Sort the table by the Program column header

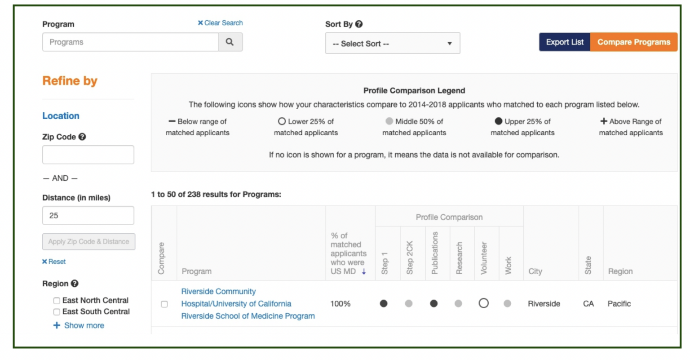tap(196, 271)
